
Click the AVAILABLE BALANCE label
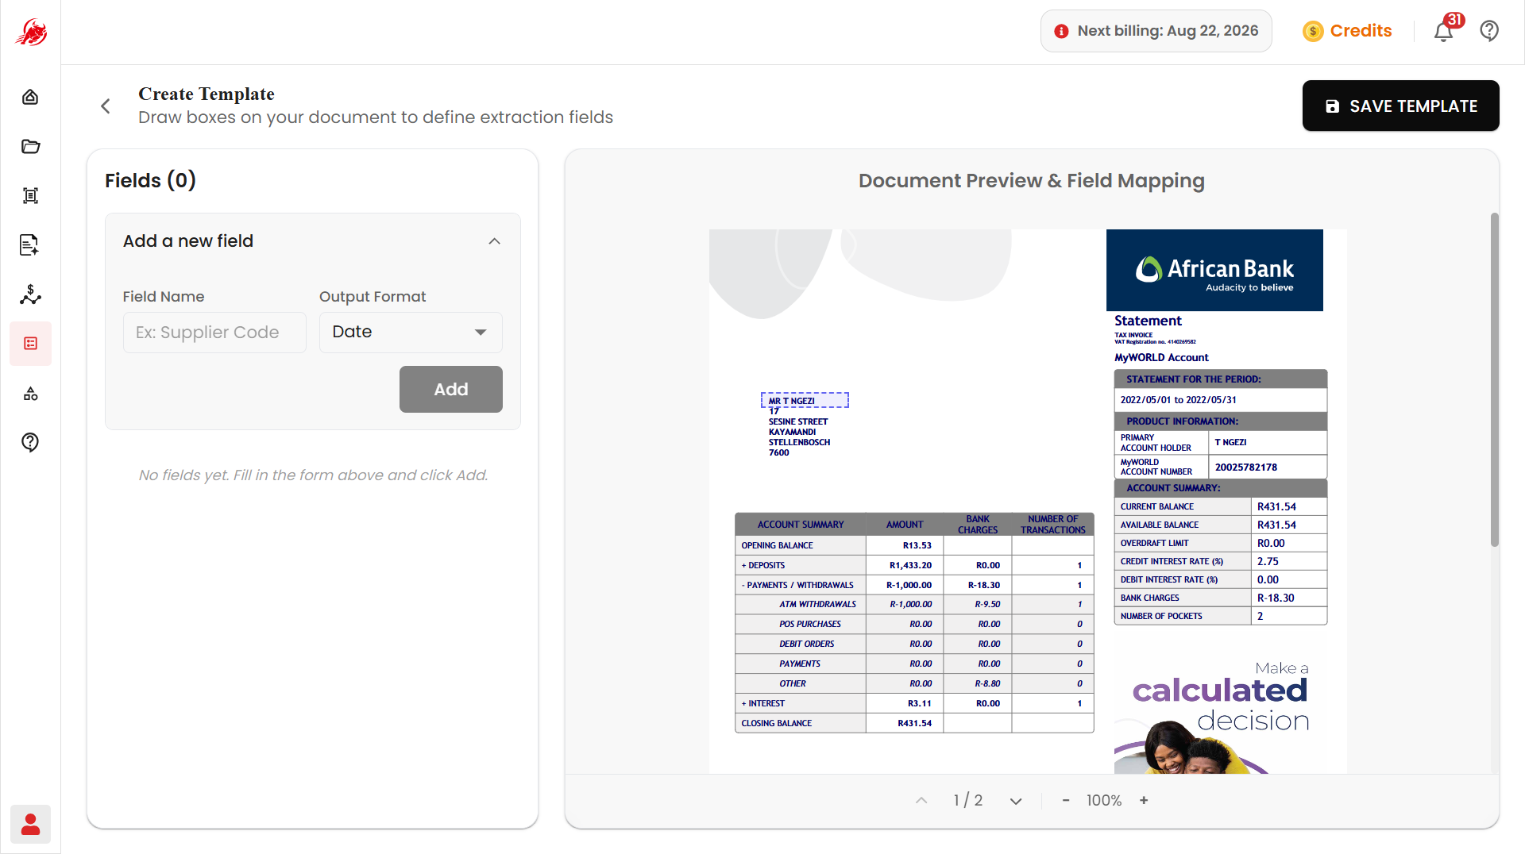pyautogui.click(x=1159, y=525)
